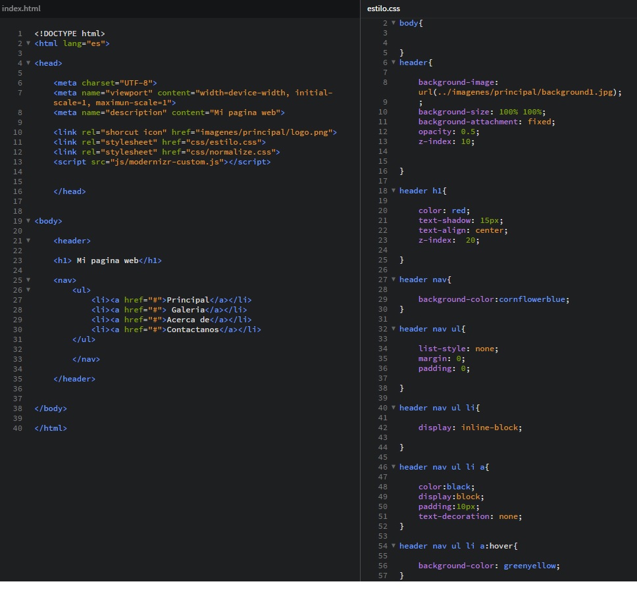Click the Galeria link text in nav list
This screenshot has width=637, height=613.
188,310
